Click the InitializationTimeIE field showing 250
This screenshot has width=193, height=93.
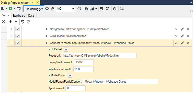(x=83, y=69)
